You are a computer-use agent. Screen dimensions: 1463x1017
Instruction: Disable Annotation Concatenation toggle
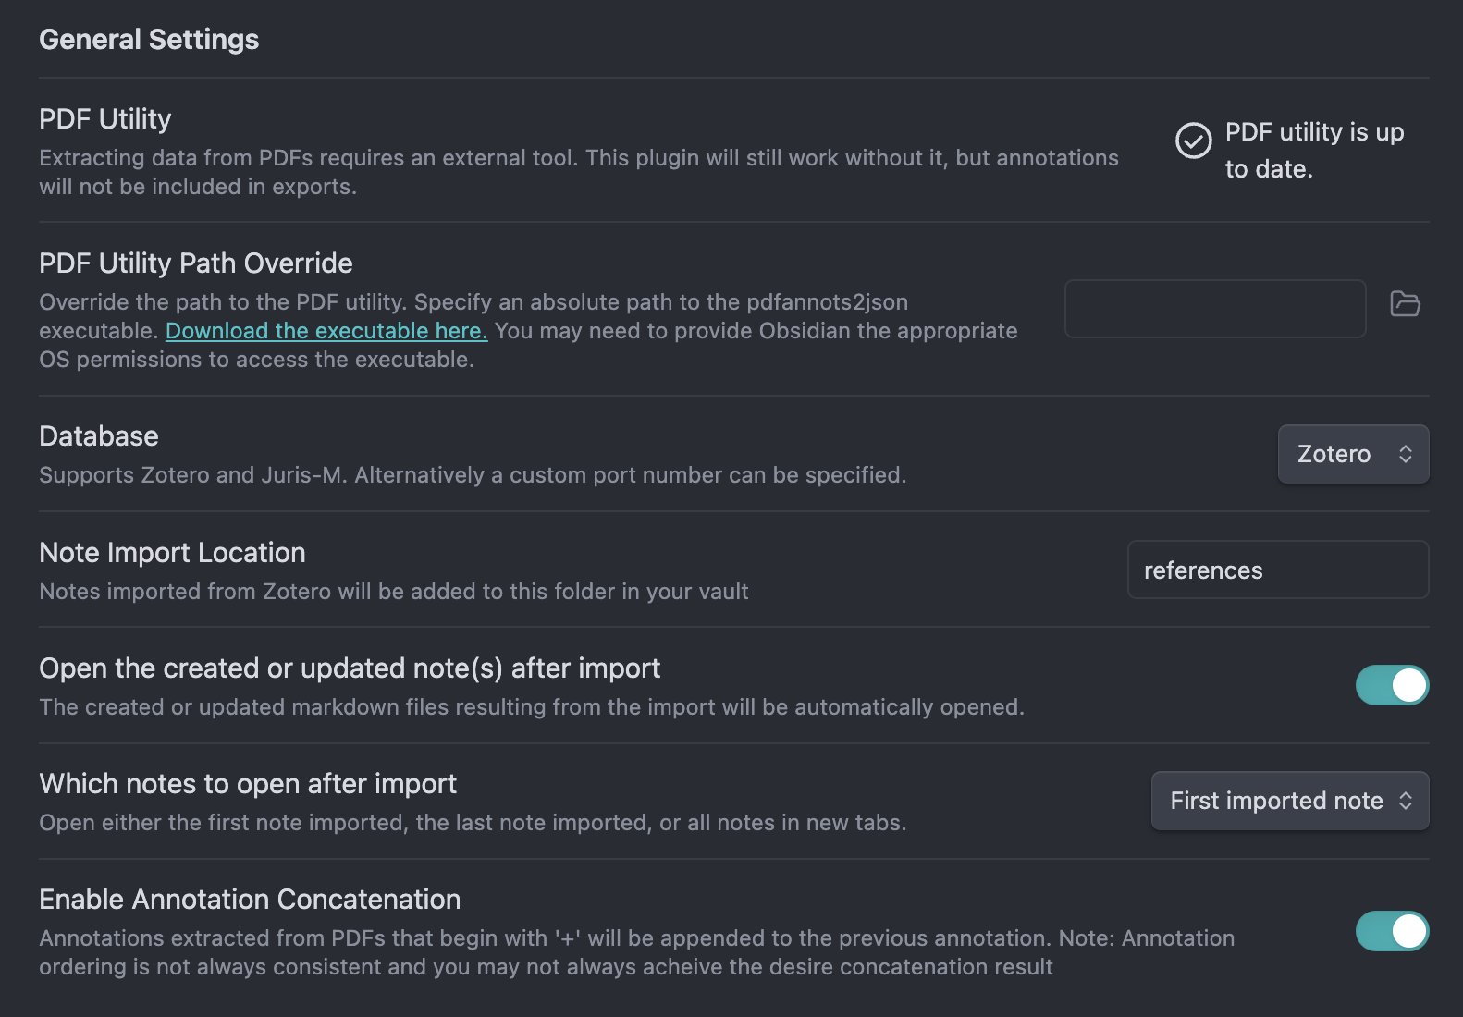1392,931
